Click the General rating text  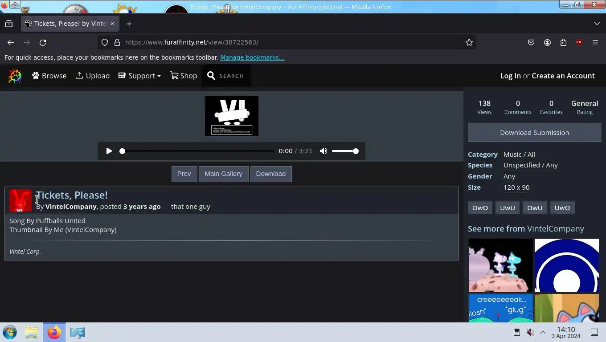click(585, 103)
